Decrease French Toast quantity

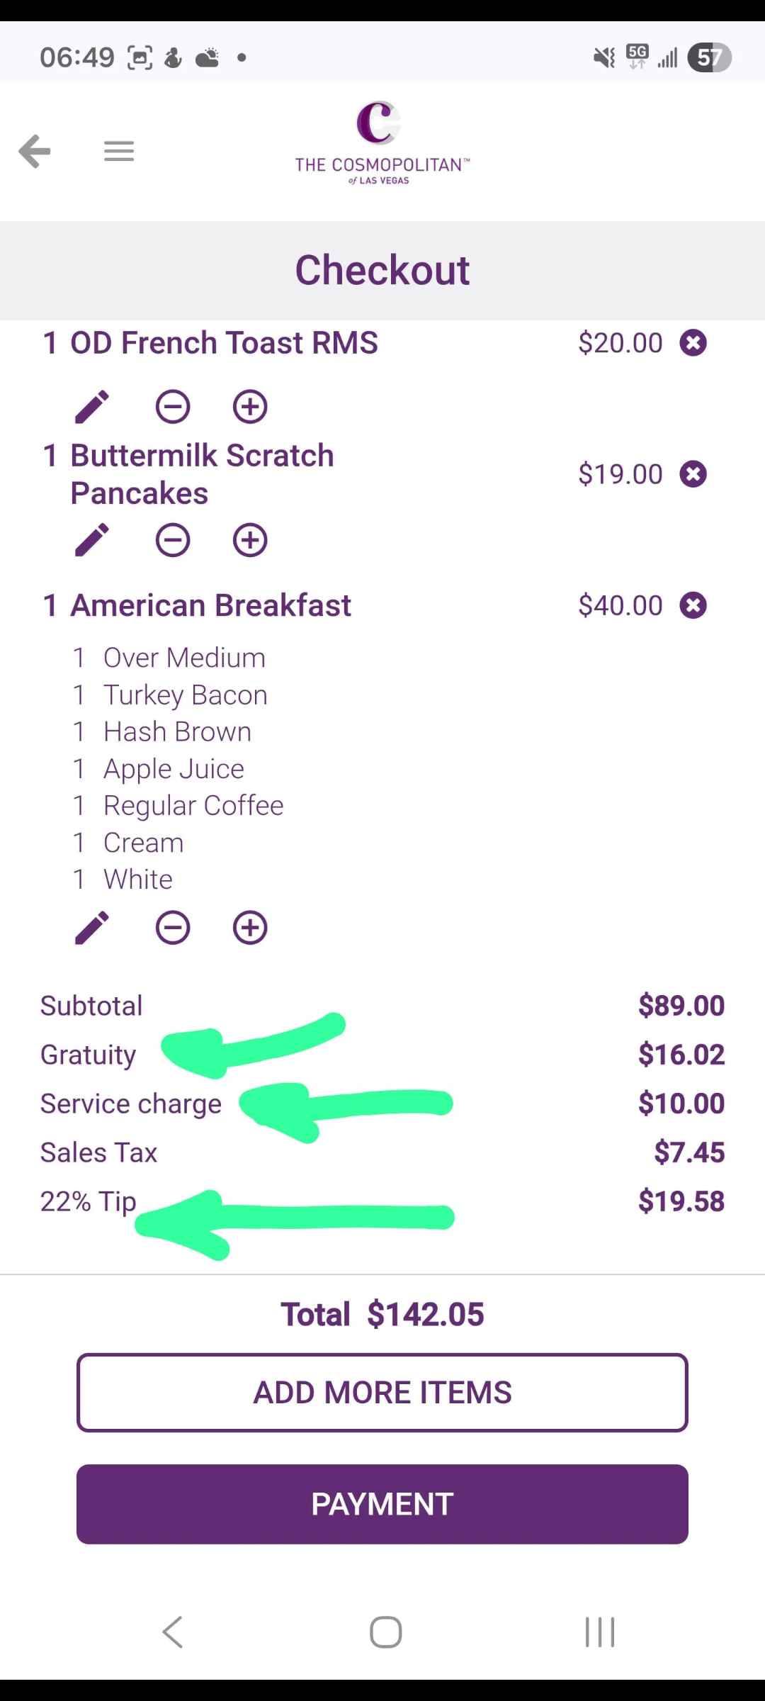tap(173, 407)
